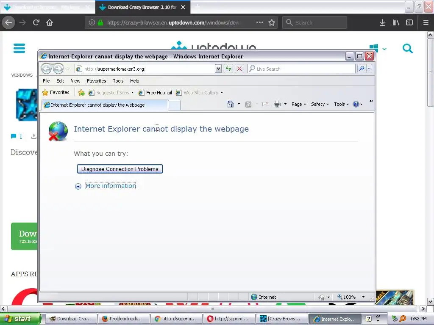This screenshot has width=434, height=325.
Task: Click the IE Refresh button beside the address bar
Action: [228, 69]
